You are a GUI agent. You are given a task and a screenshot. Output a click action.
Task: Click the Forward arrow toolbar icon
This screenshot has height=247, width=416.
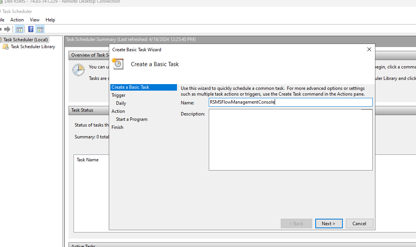coord(7,29)
